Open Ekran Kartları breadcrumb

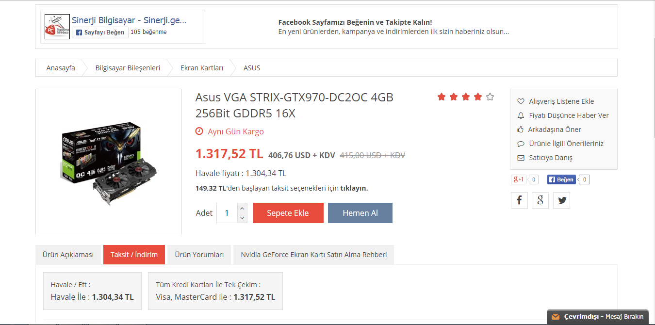click(202, 68)
